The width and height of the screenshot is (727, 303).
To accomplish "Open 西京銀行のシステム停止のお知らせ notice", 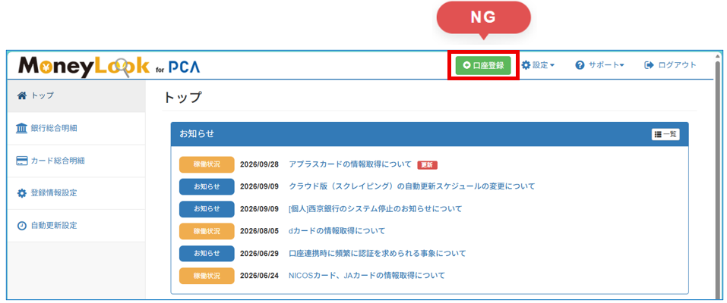I will tap(375, 208).
